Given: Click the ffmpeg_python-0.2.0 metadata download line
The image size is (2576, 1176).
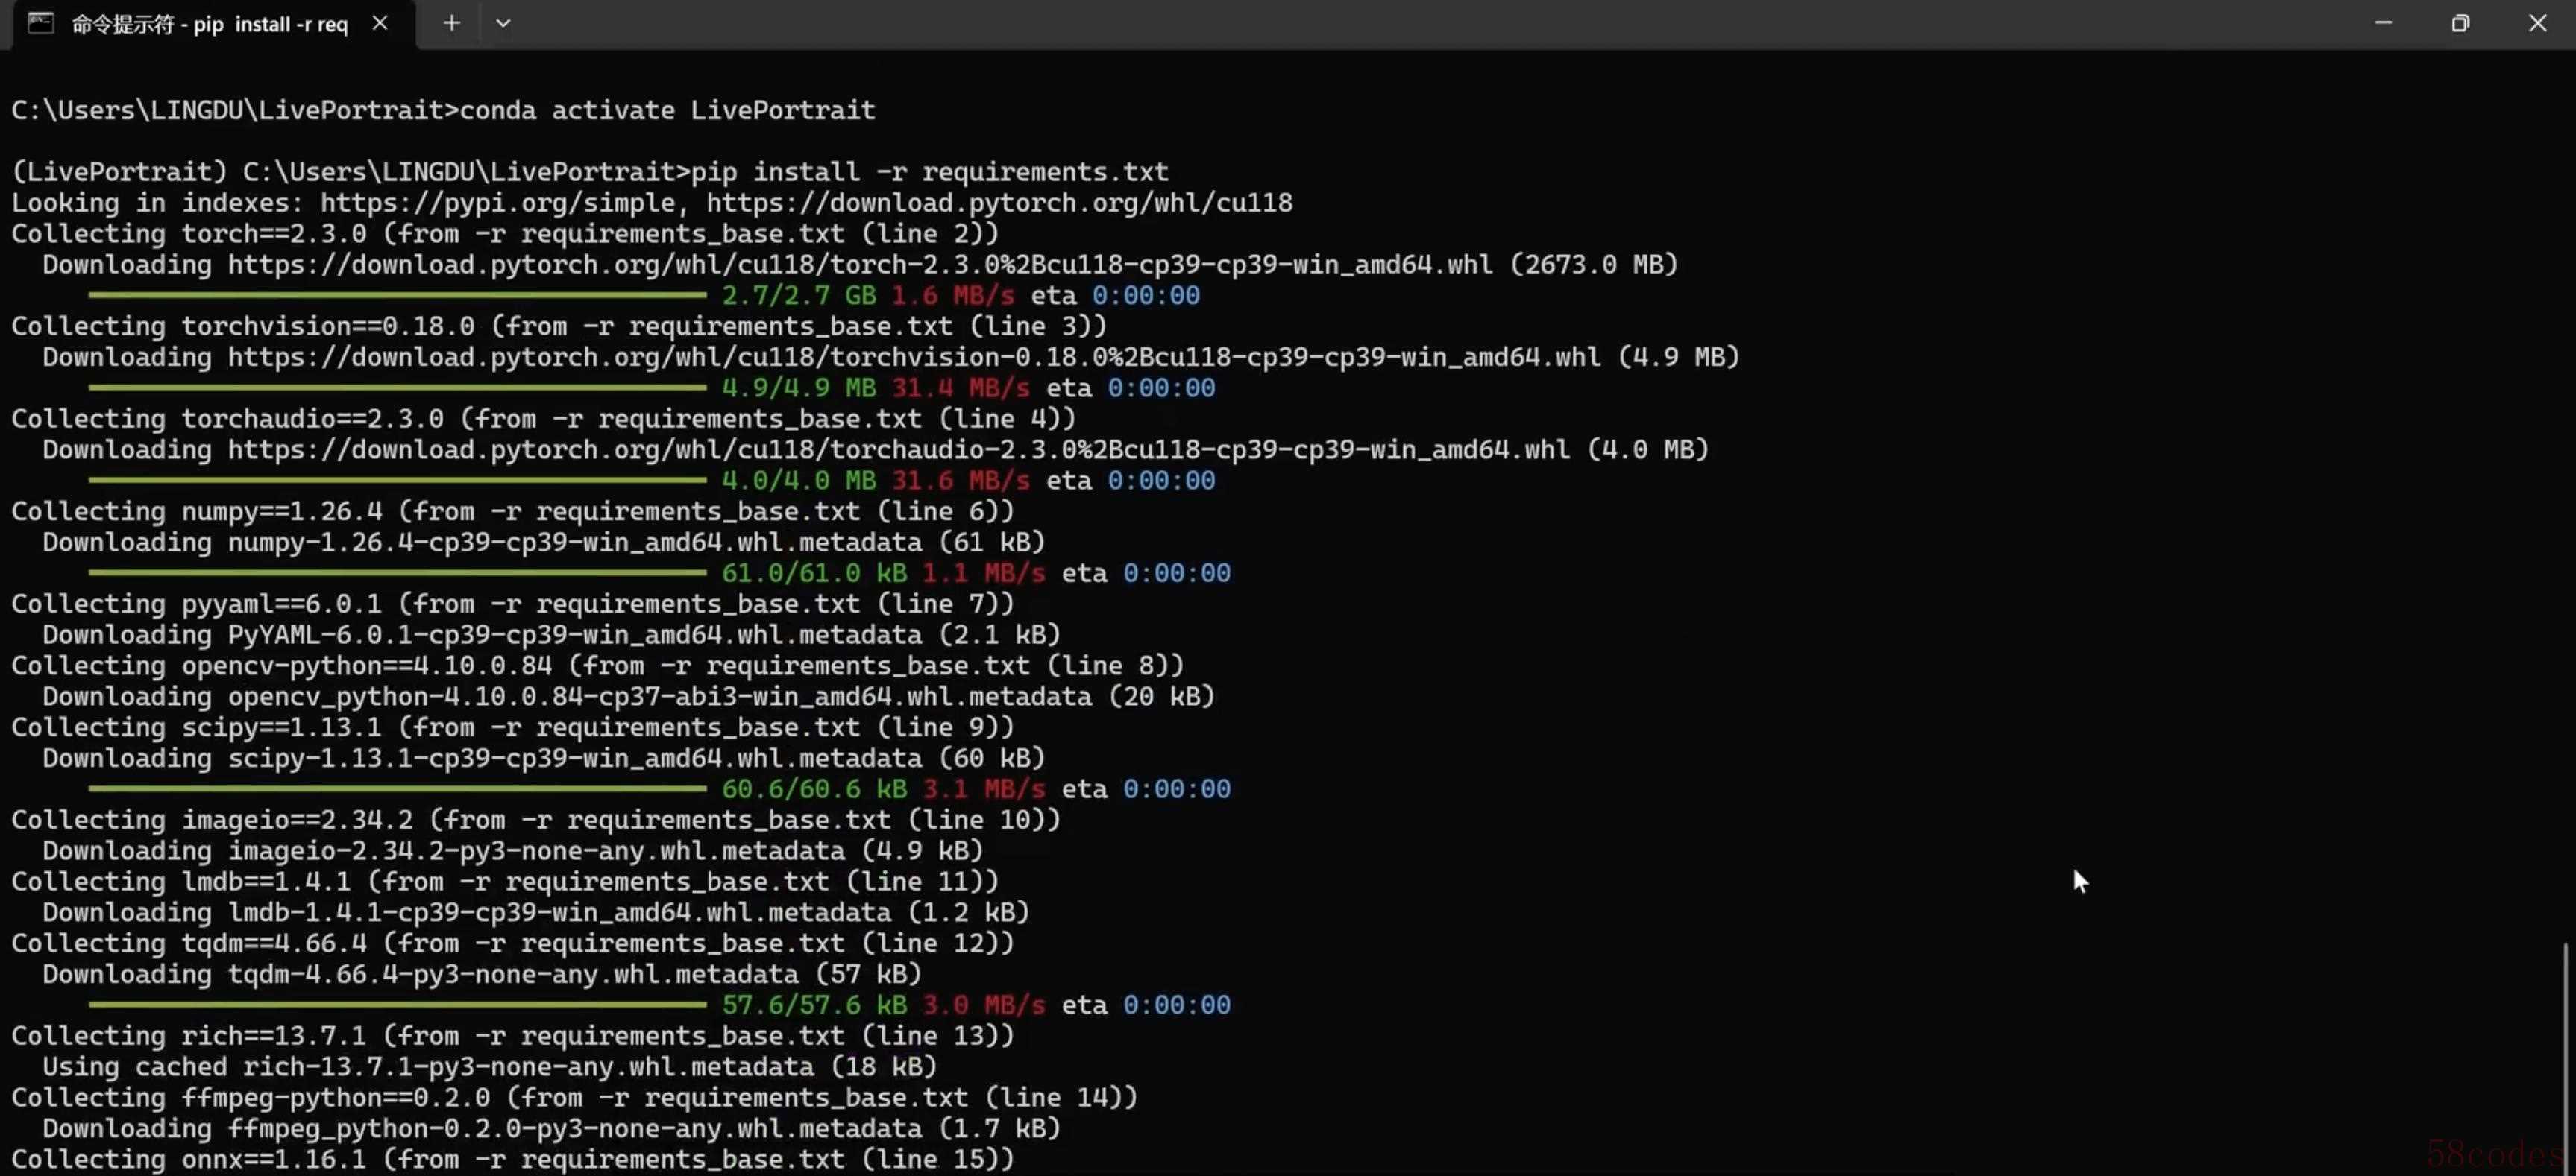Looking at the screenshot, I should tap(551, 1128).
